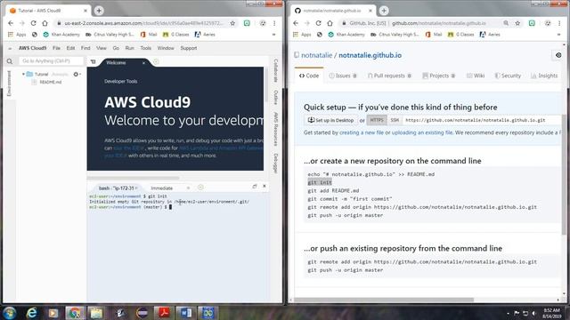Go back in the Cloud9 browser window
Viewport: 570px width, 320px height.
coord(11,23)
